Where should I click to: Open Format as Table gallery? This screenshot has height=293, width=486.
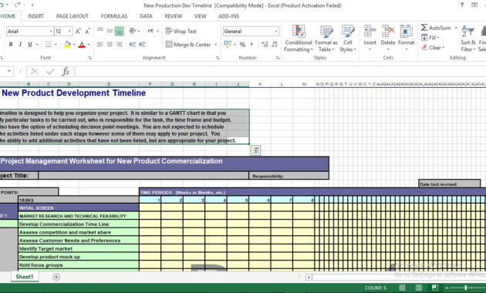pos(326,39)
